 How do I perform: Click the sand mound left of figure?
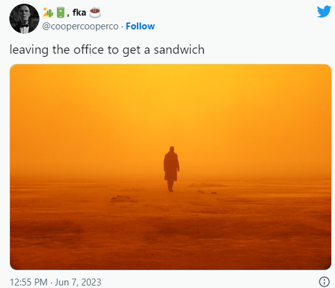point(122,199)
